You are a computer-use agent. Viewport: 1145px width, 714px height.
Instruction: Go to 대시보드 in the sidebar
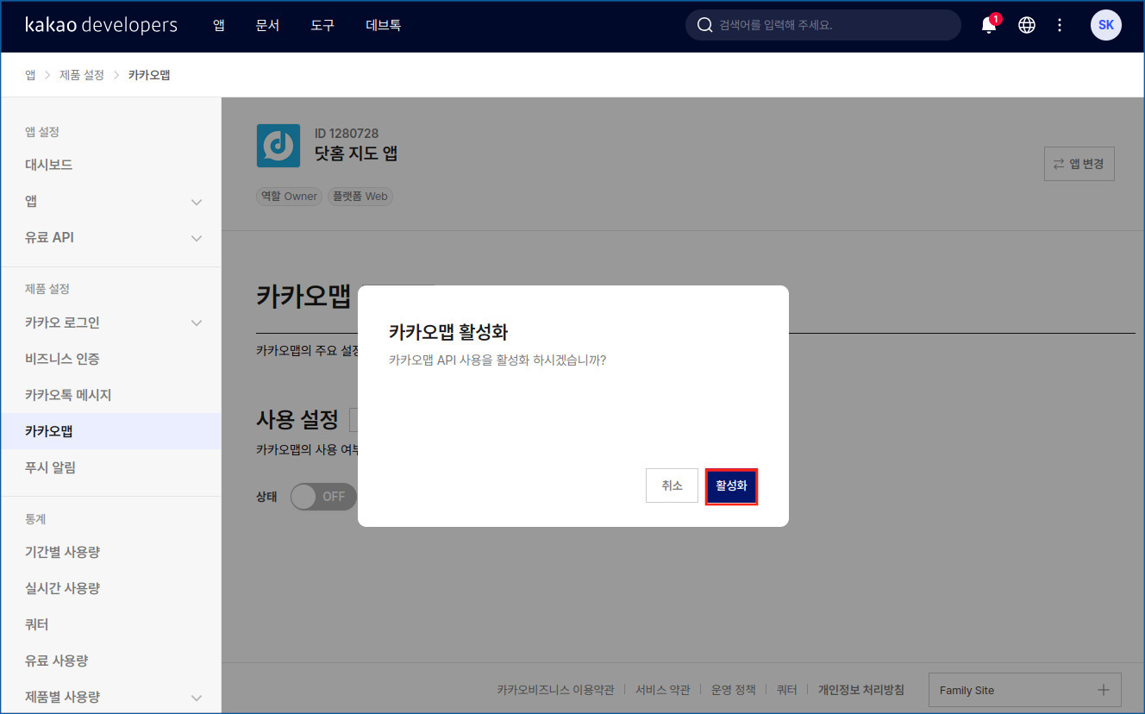tap(48, 165)
